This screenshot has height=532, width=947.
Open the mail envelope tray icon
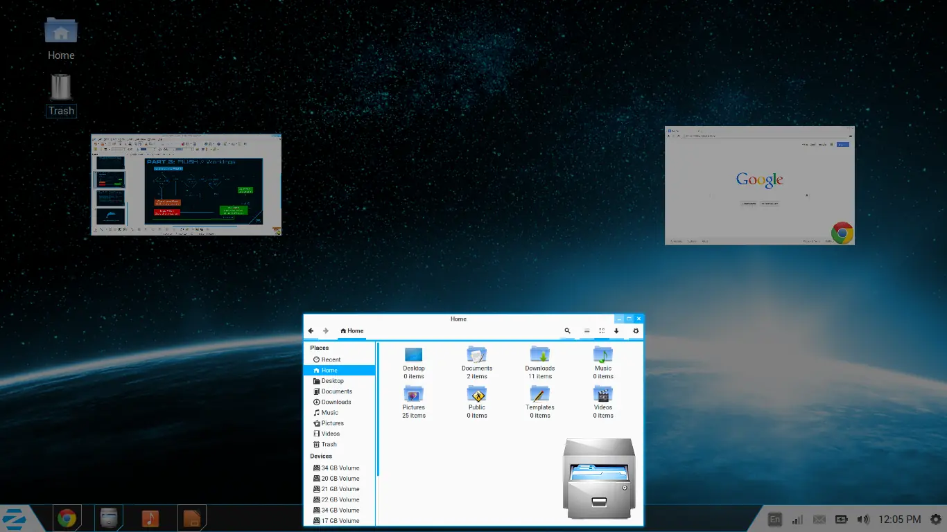coord(819,519)
